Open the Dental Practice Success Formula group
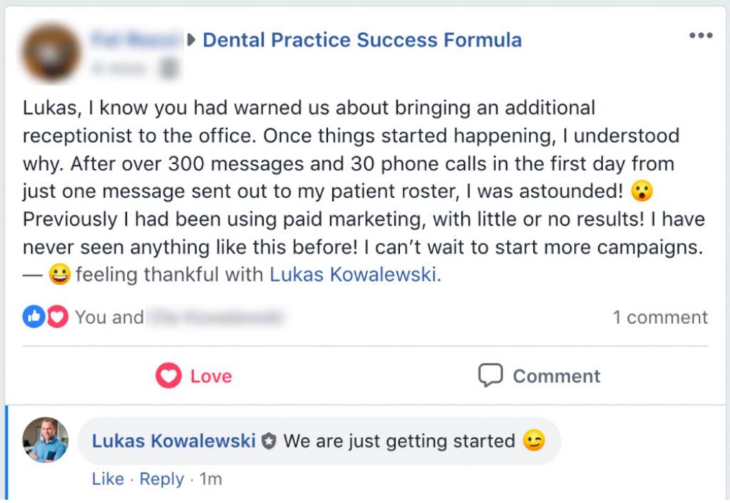 tap(362, 40)
